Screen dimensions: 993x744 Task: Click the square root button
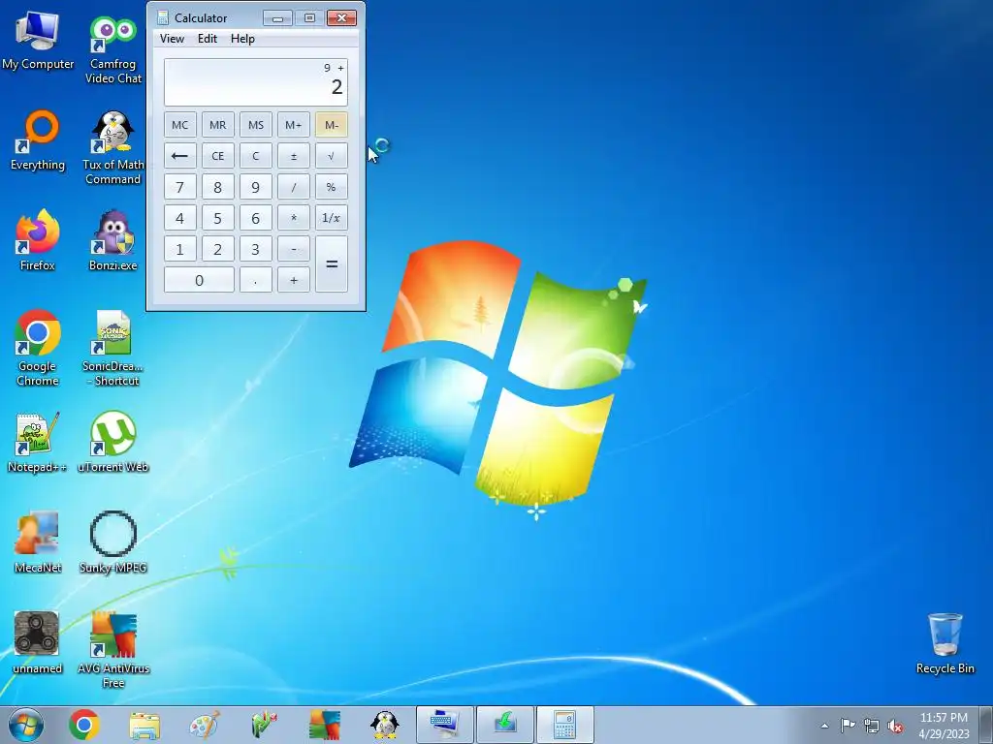332,156
